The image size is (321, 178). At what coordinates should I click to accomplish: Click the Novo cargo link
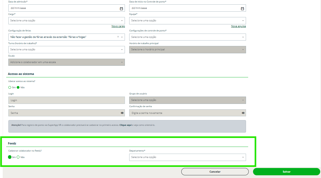click(118, 26)
